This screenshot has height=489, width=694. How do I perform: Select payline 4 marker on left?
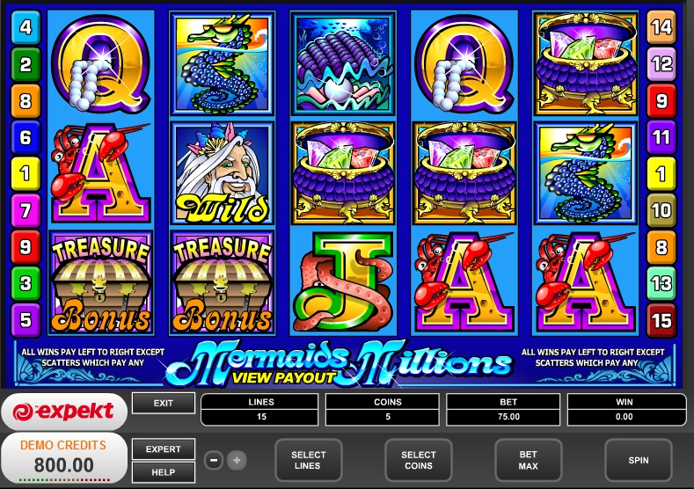click(26, 27)
